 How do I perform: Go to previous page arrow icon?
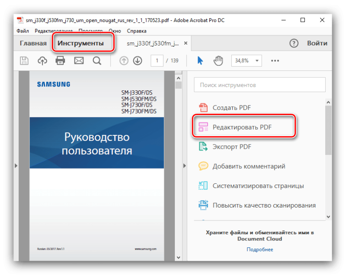pyautogui.click(x=124, y=61)
